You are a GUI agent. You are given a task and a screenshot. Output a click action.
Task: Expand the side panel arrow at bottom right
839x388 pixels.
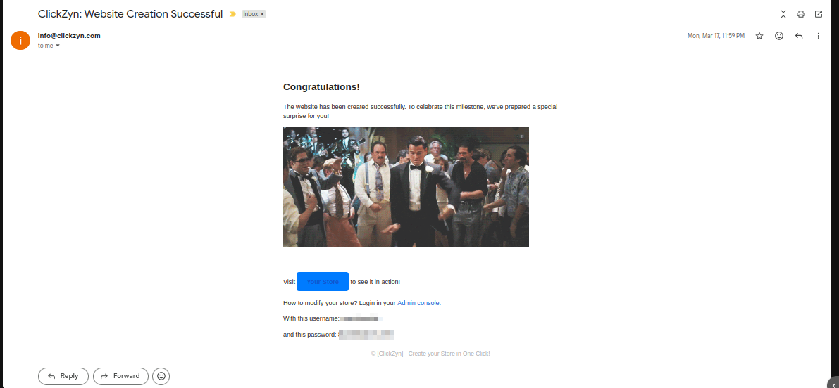tap(835, 383)
